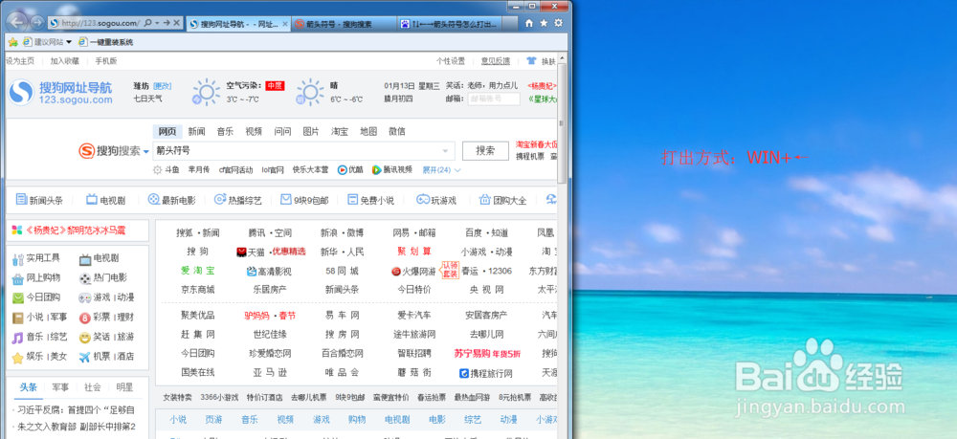
Task: Close the 搜狗网址导航 tab
Action: click(285, 24)
